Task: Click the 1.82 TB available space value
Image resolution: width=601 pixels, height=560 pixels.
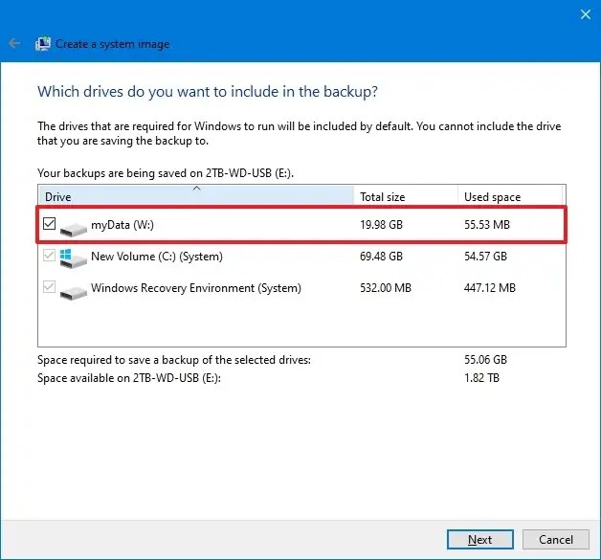Action: click(481, 378)
